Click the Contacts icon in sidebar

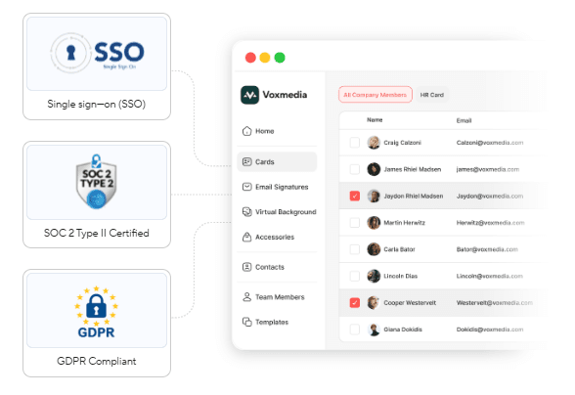click(246, 267)
